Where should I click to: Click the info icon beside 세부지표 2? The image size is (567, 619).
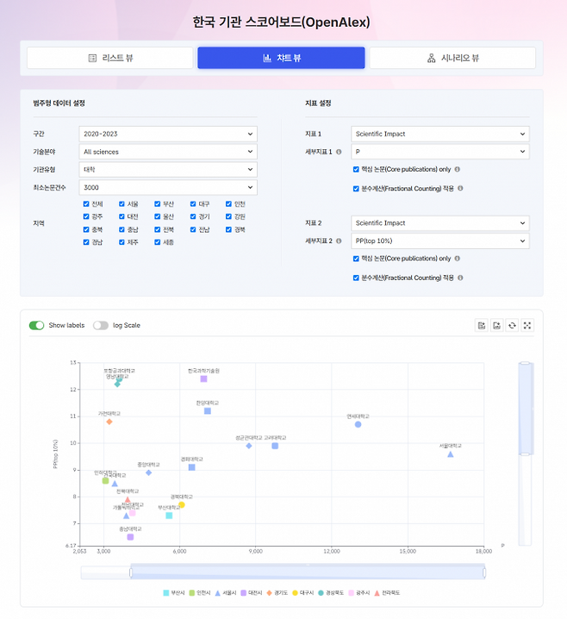(339, 241)
